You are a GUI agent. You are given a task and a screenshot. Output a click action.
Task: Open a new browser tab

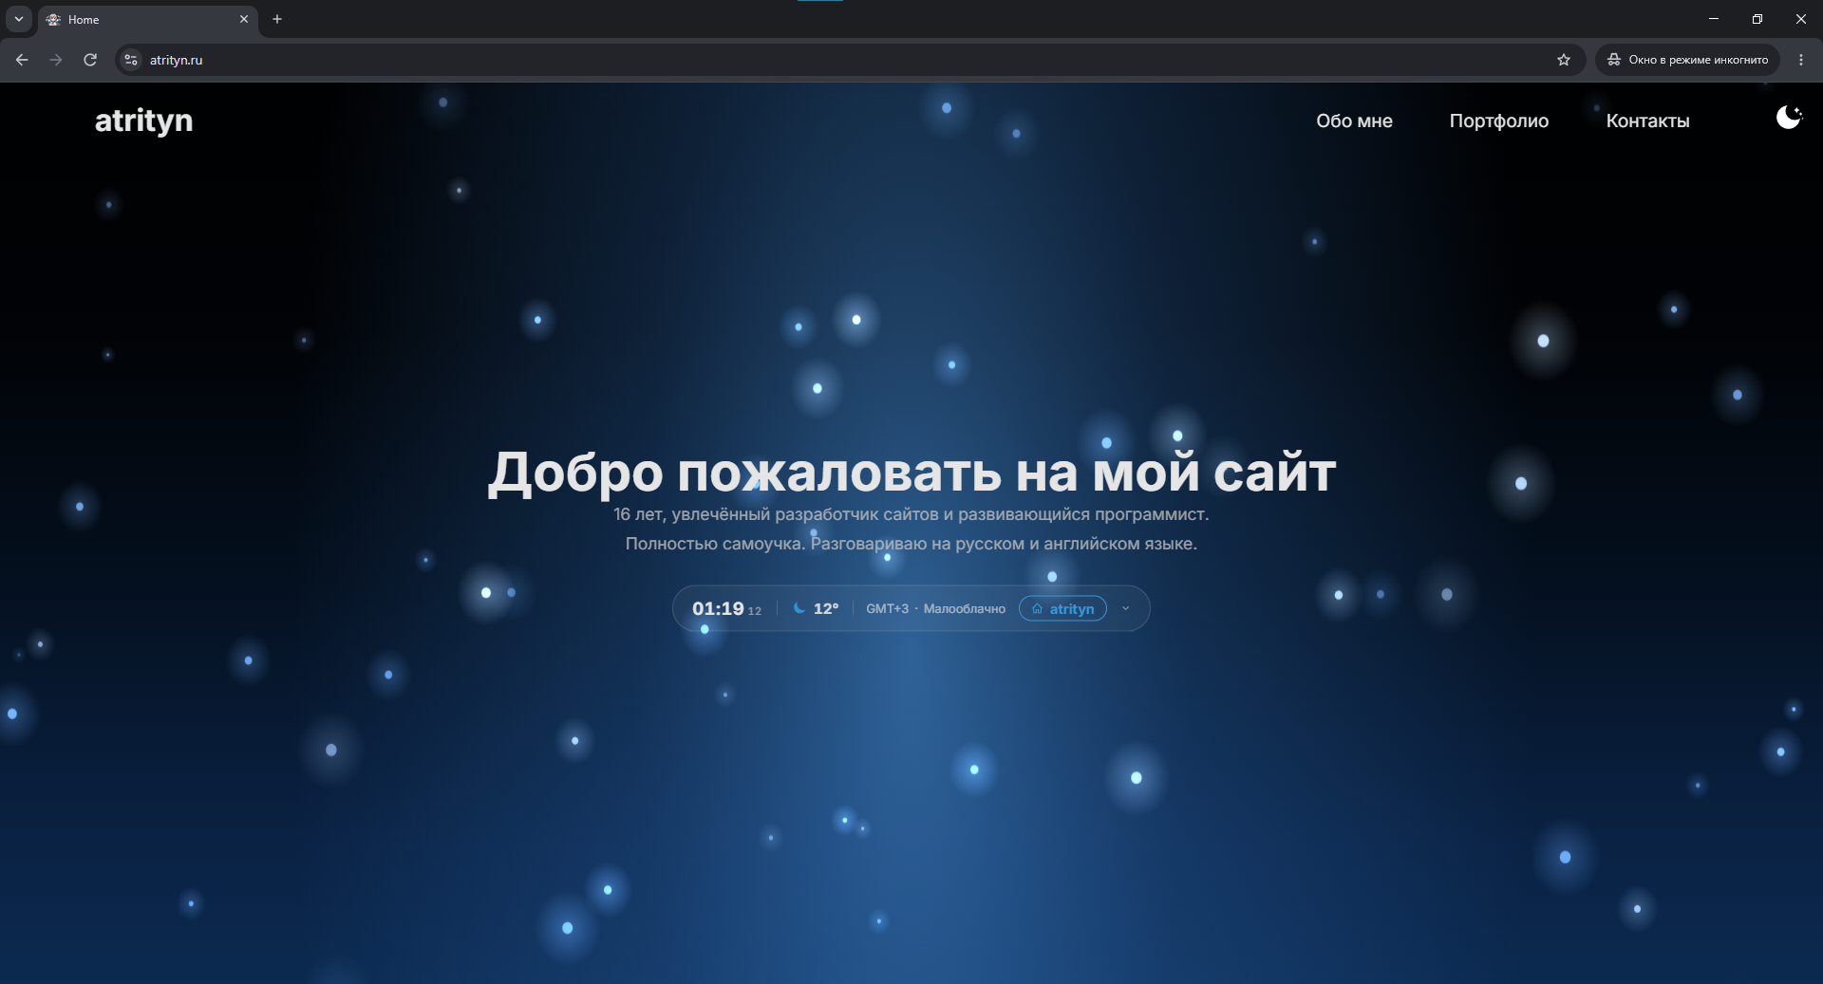tap(277, 19)
